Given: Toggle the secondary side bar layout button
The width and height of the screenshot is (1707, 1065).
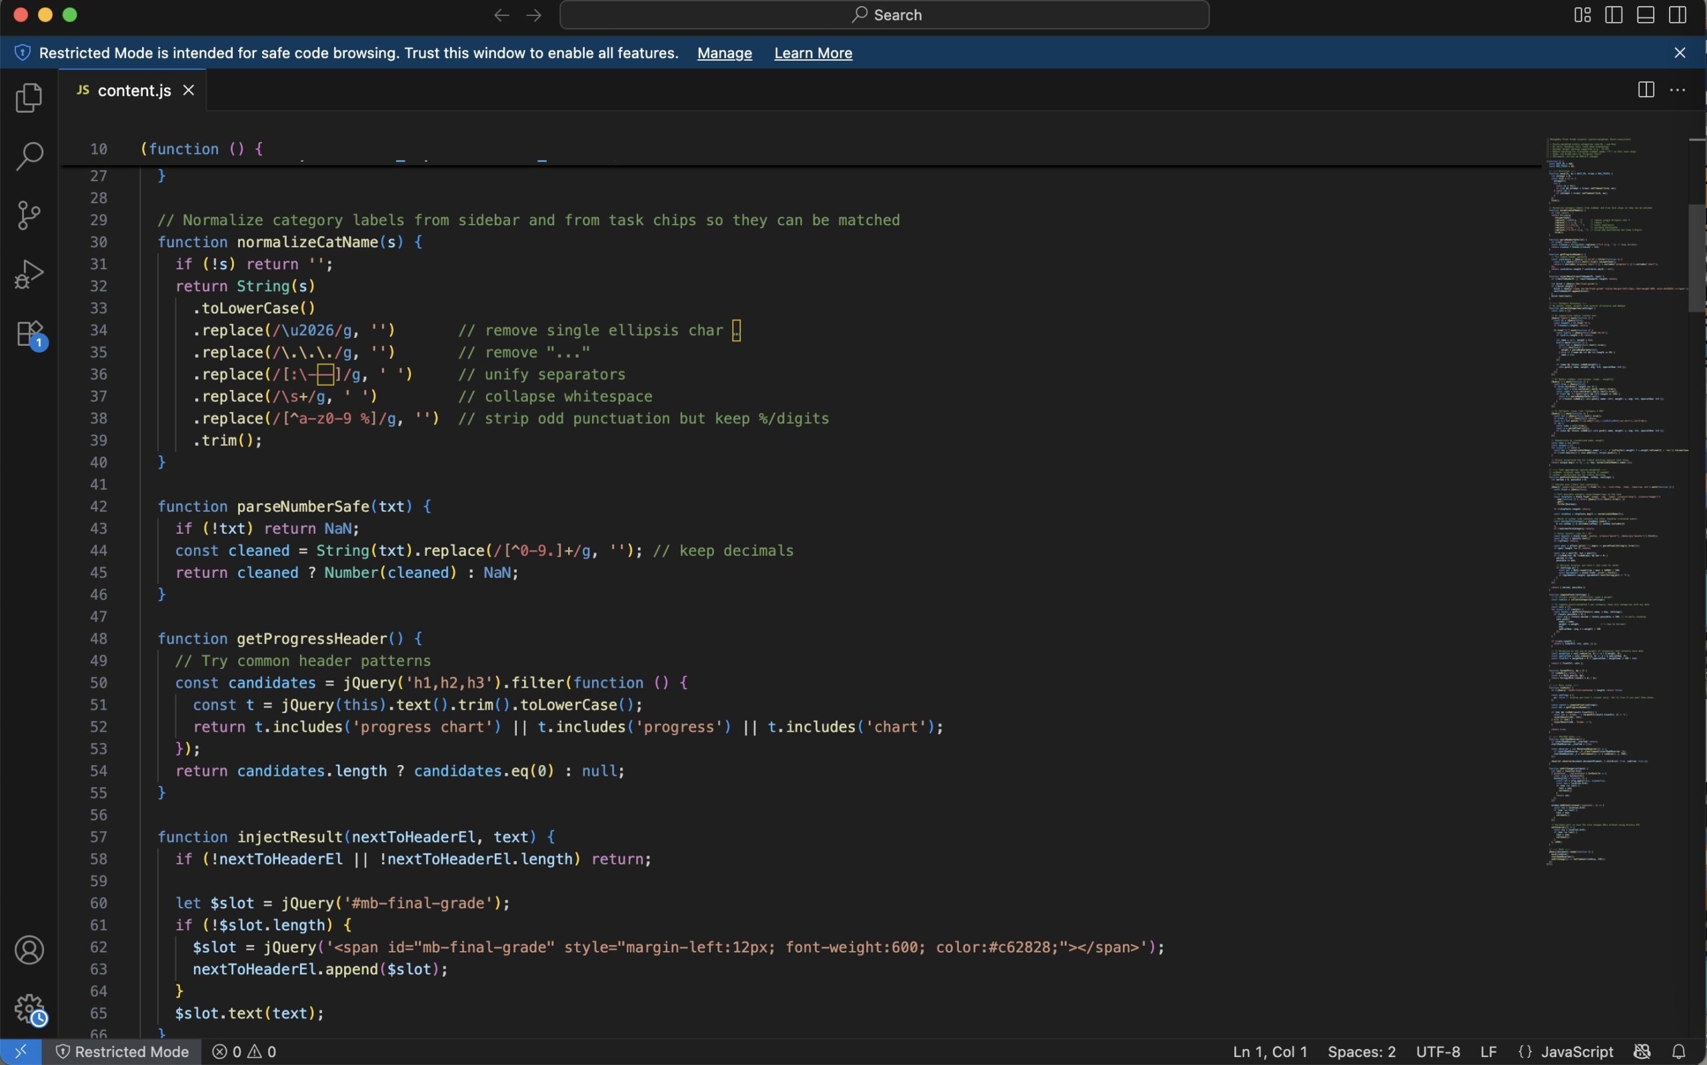Looking at the screenshot, I should tap(1678, 15).
